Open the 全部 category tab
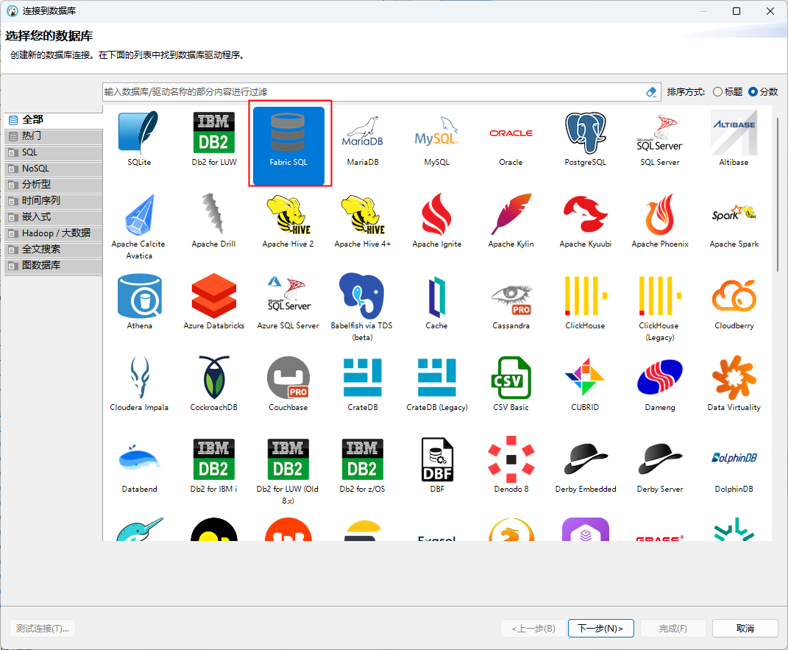788x650 pixels. click(x=53, y=120)
